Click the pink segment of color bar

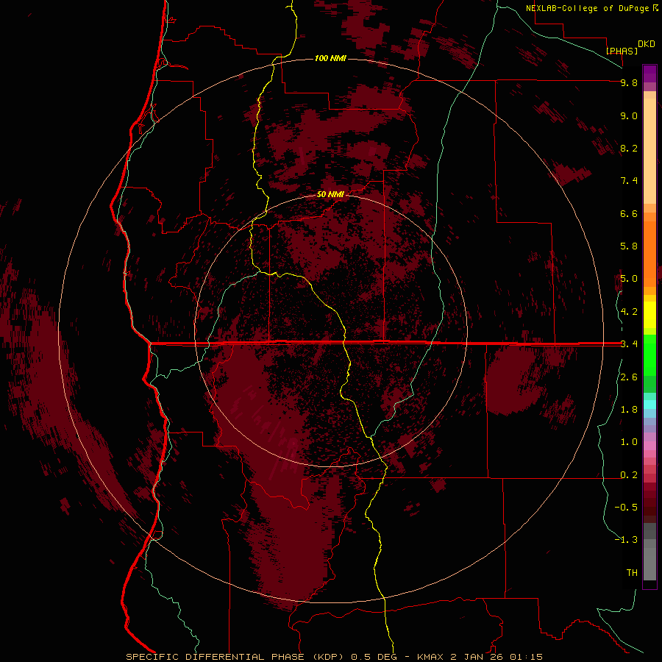[649, 446]
